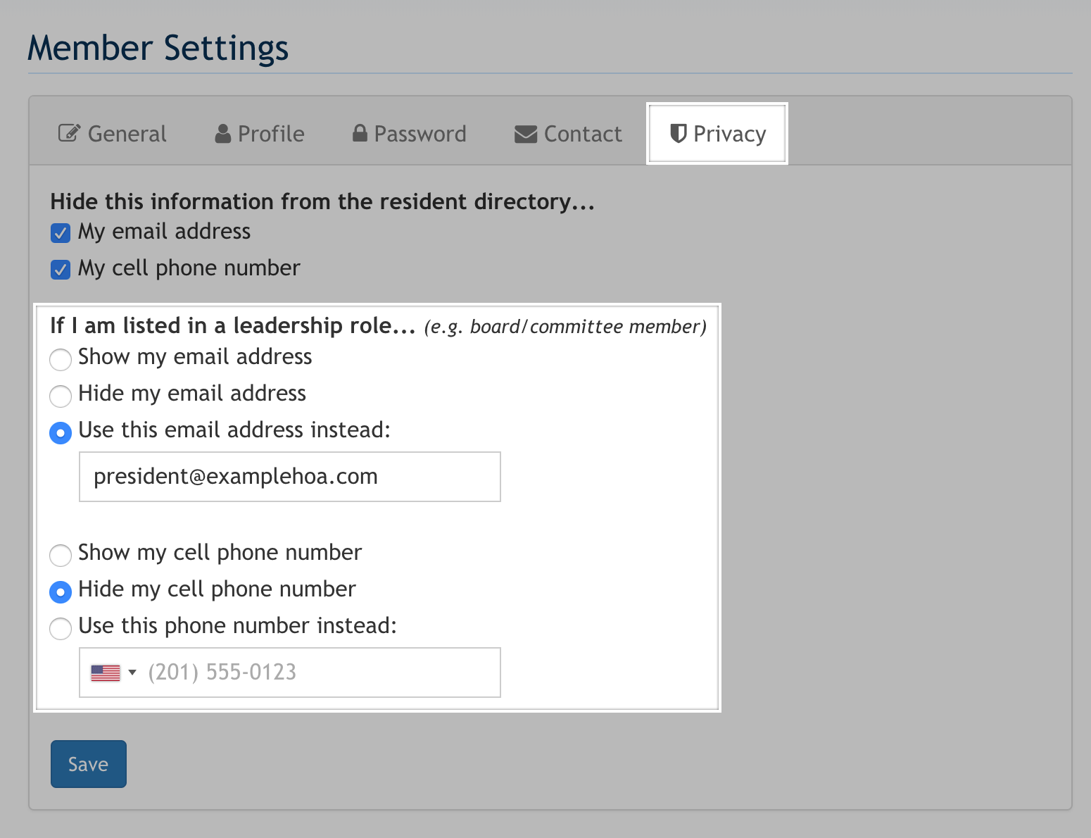The image size is (1091, 838).
Task: Open the General settings tab
Action: point(113,134)
